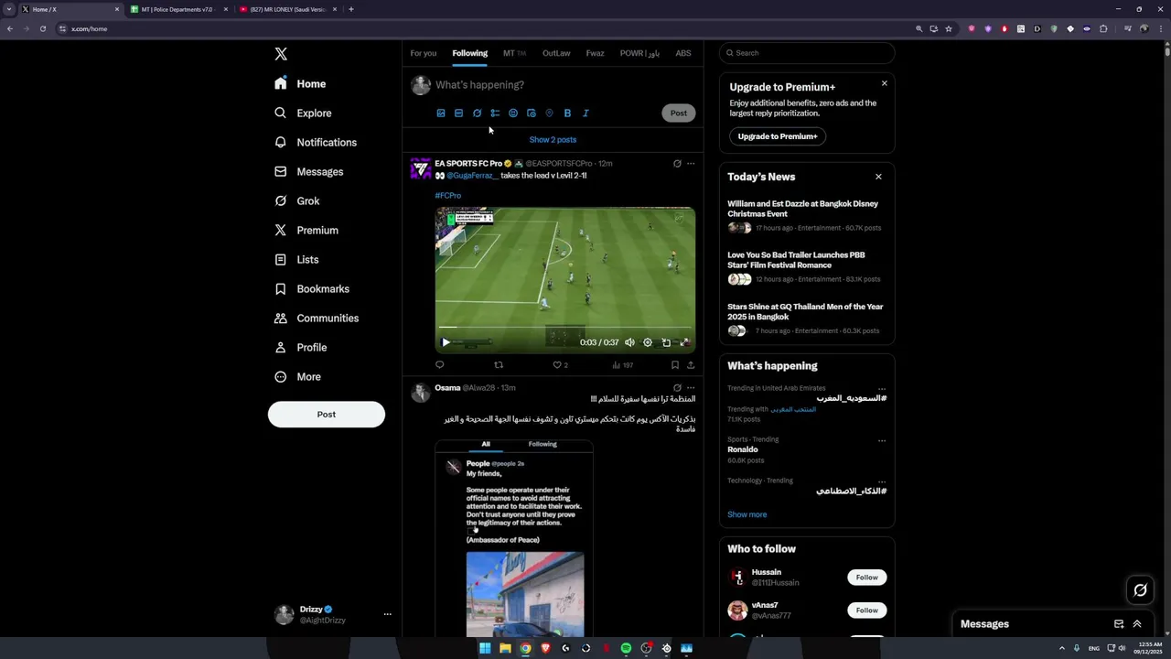Follow vAnas7
The image size is (1171, 659).
click(x=867, y=610)
